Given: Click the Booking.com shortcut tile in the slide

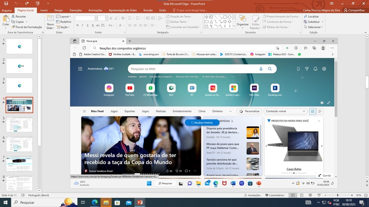Looking at the screenshot, I should click(275, 90).
